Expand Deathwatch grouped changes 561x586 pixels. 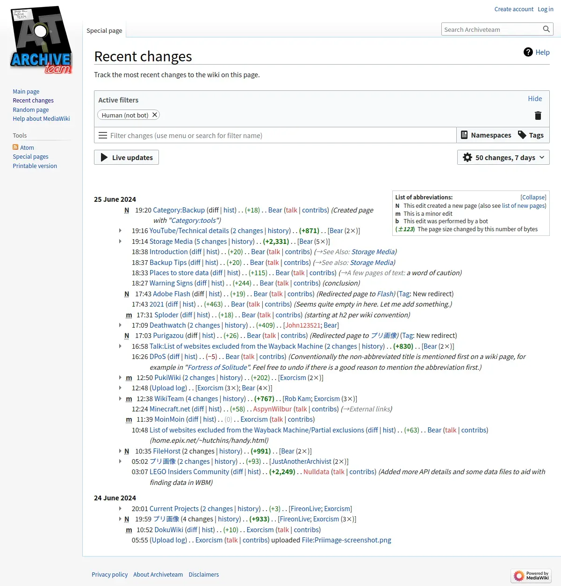pyautogui.click(x=120, y=325)
